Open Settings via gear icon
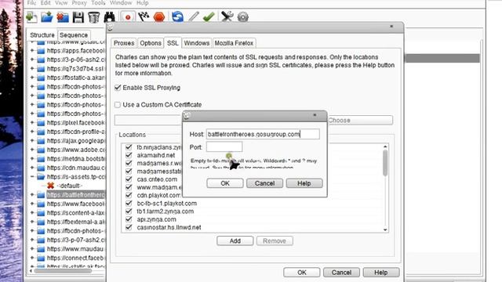Image resolution: width=502 pixels, height=282 pixels. coord(243,16)
